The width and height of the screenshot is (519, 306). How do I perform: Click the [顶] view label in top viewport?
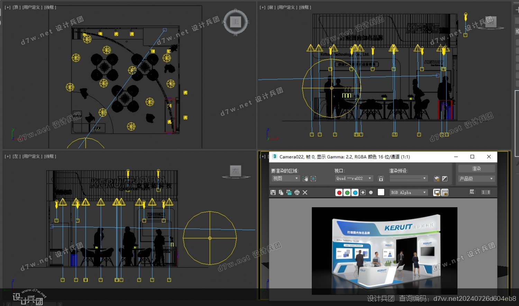point(17,7)
